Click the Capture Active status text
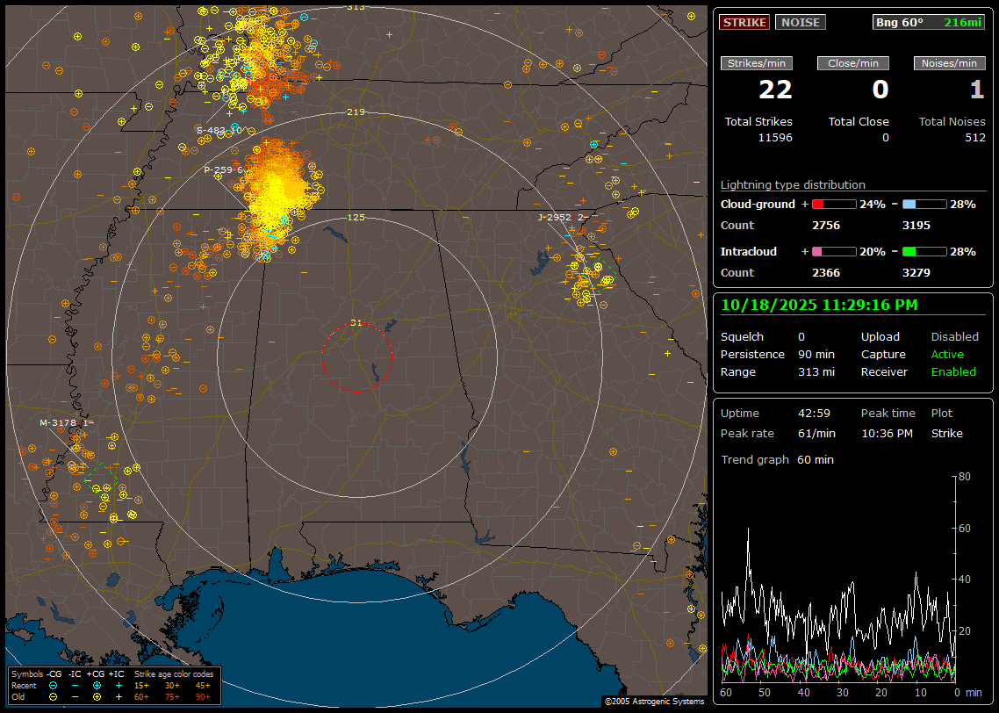999x713 pixels. click(x=947, y=354)
